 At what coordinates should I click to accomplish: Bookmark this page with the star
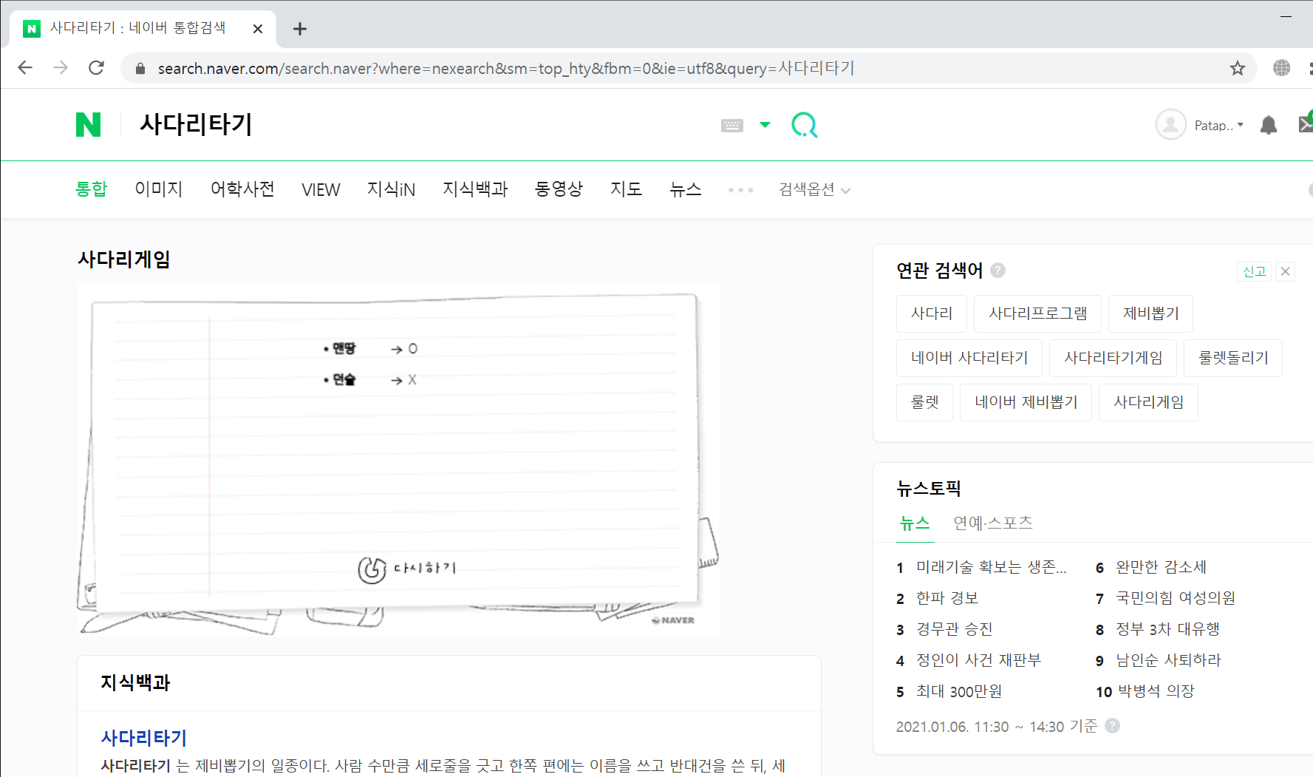[1237, 68]
